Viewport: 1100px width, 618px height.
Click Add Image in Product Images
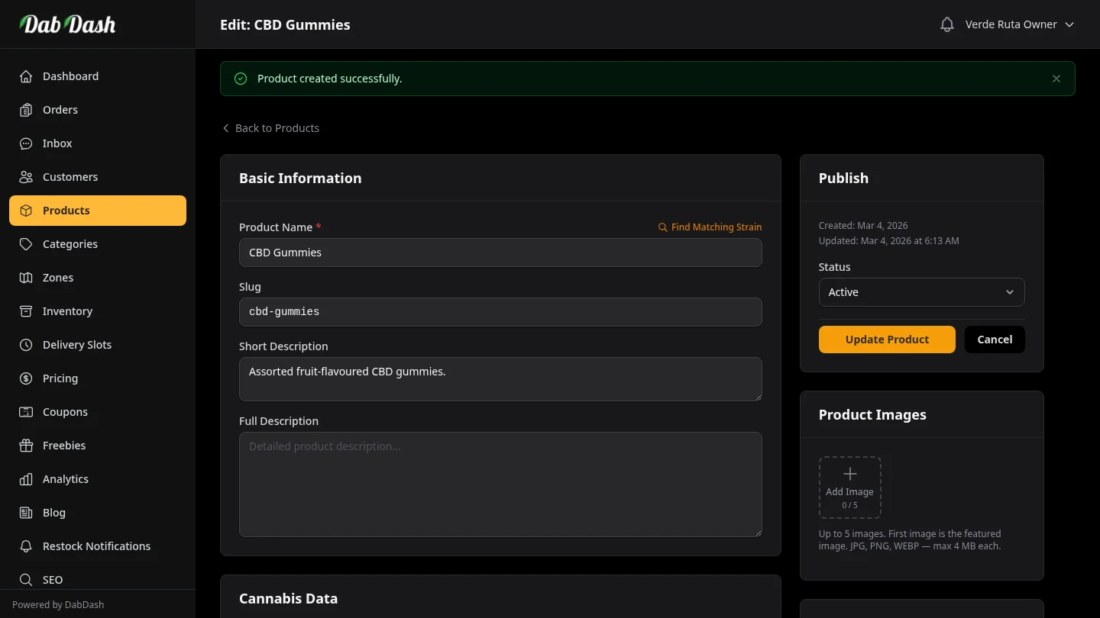(849, 487)
